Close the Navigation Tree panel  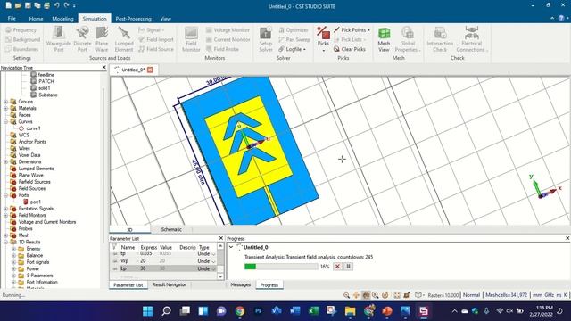103,68
